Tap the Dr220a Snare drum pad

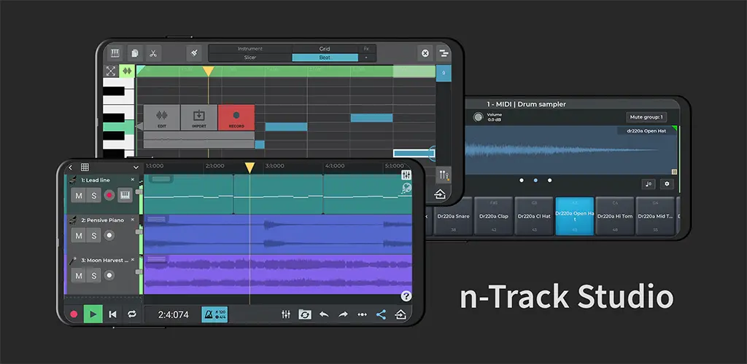(x=453, y=216)
